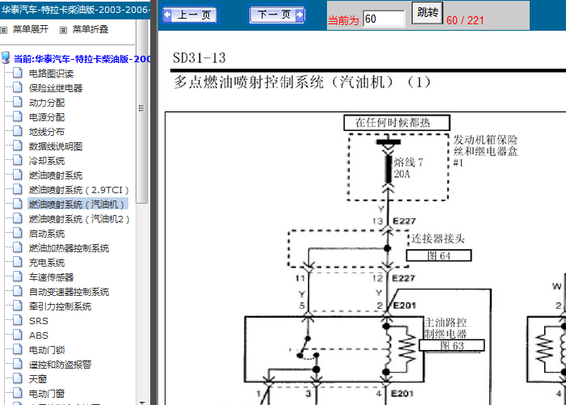This screenshot has height=405, width=566.
Task: Open 电动门窗 entry
Action: (x=47, y=394)
